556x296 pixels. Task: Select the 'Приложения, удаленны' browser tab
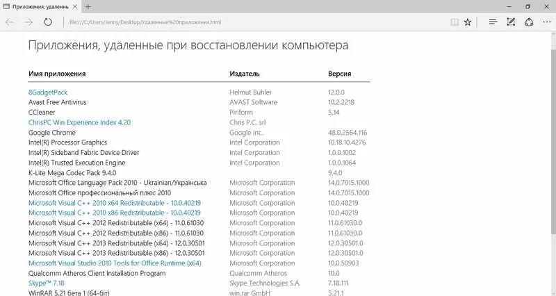pyautogui.click(x=40, y=7)
